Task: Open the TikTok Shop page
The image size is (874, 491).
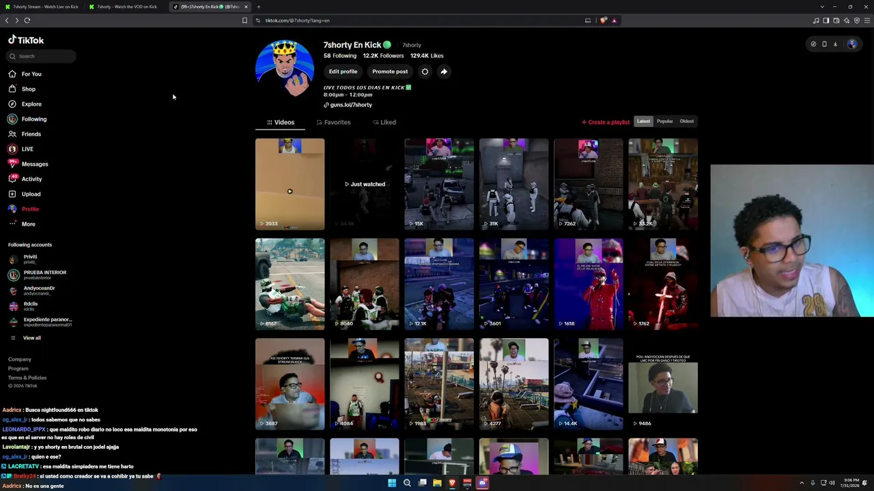Action: [x=23, y=89]
